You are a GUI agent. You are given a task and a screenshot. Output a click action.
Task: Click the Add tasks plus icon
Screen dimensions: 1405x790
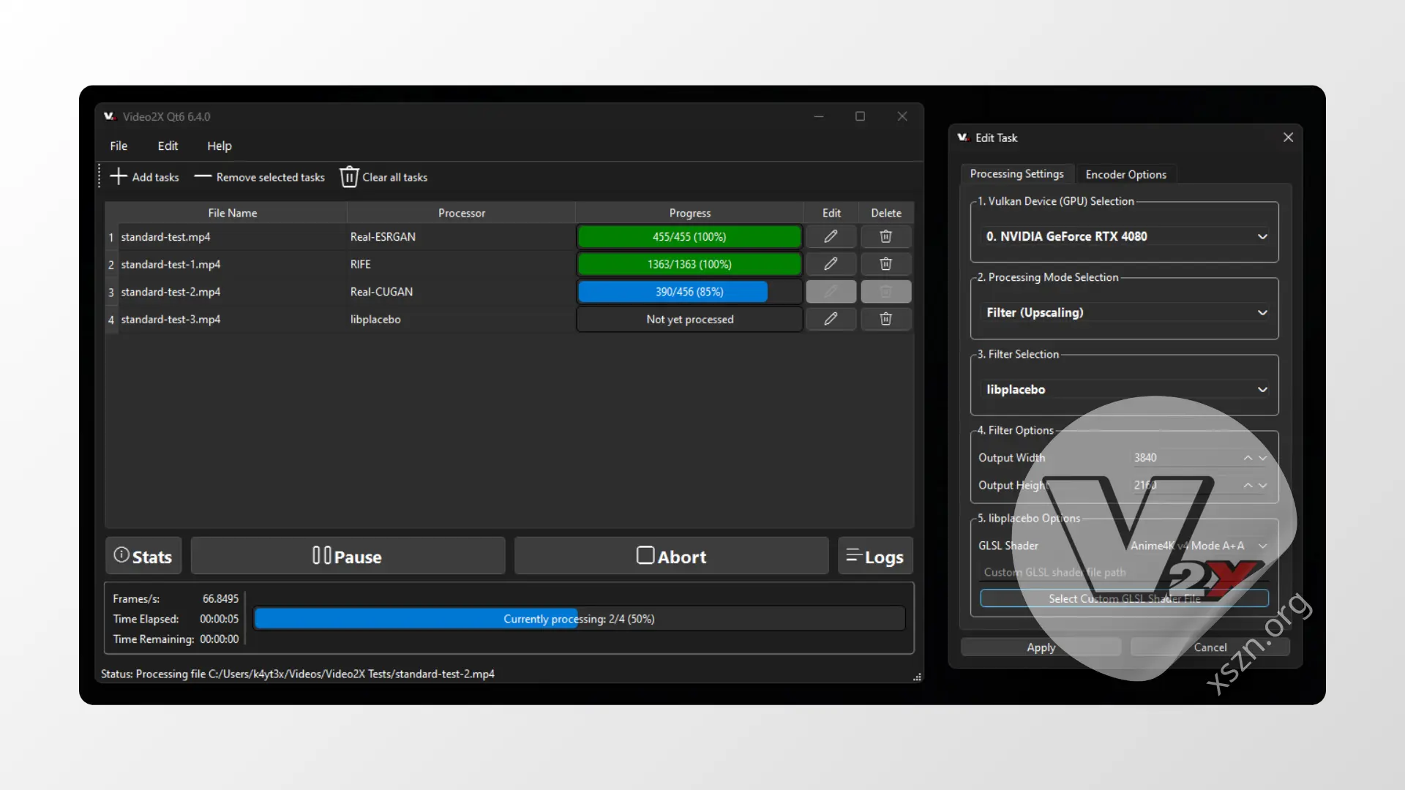coord(119,176)
